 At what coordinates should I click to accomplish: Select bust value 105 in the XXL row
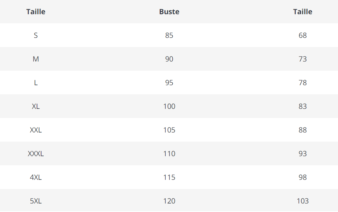point(169,130)
